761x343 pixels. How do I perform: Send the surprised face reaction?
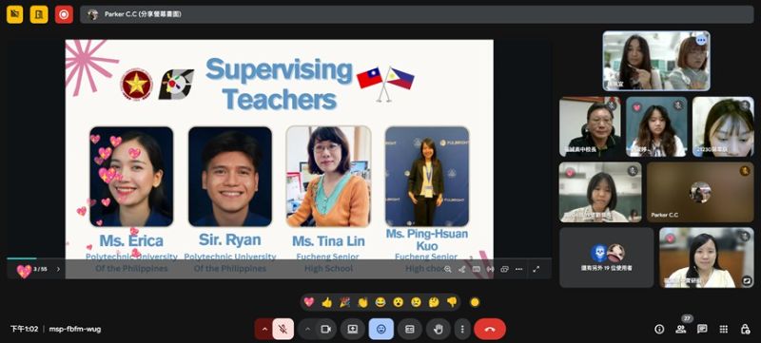click(398, 302)
